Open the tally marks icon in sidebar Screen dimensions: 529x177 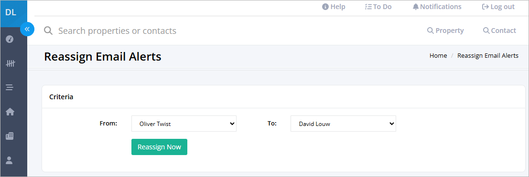(x=10, y=63)
